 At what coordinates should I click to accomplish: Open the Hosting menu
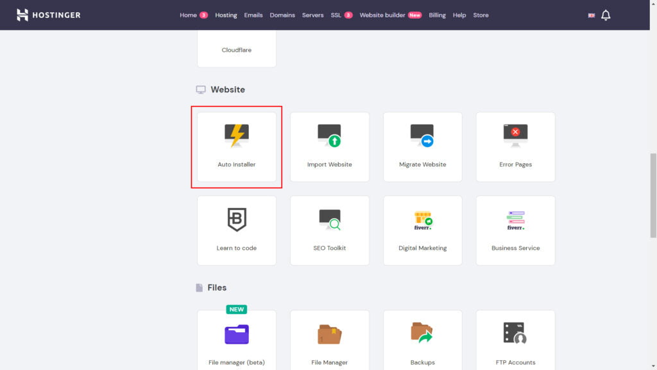(x=226, y=15)
